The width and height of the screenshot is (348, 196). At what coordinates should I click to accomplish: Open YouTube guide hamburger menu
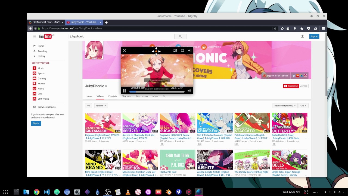click(x=35, y=36)
